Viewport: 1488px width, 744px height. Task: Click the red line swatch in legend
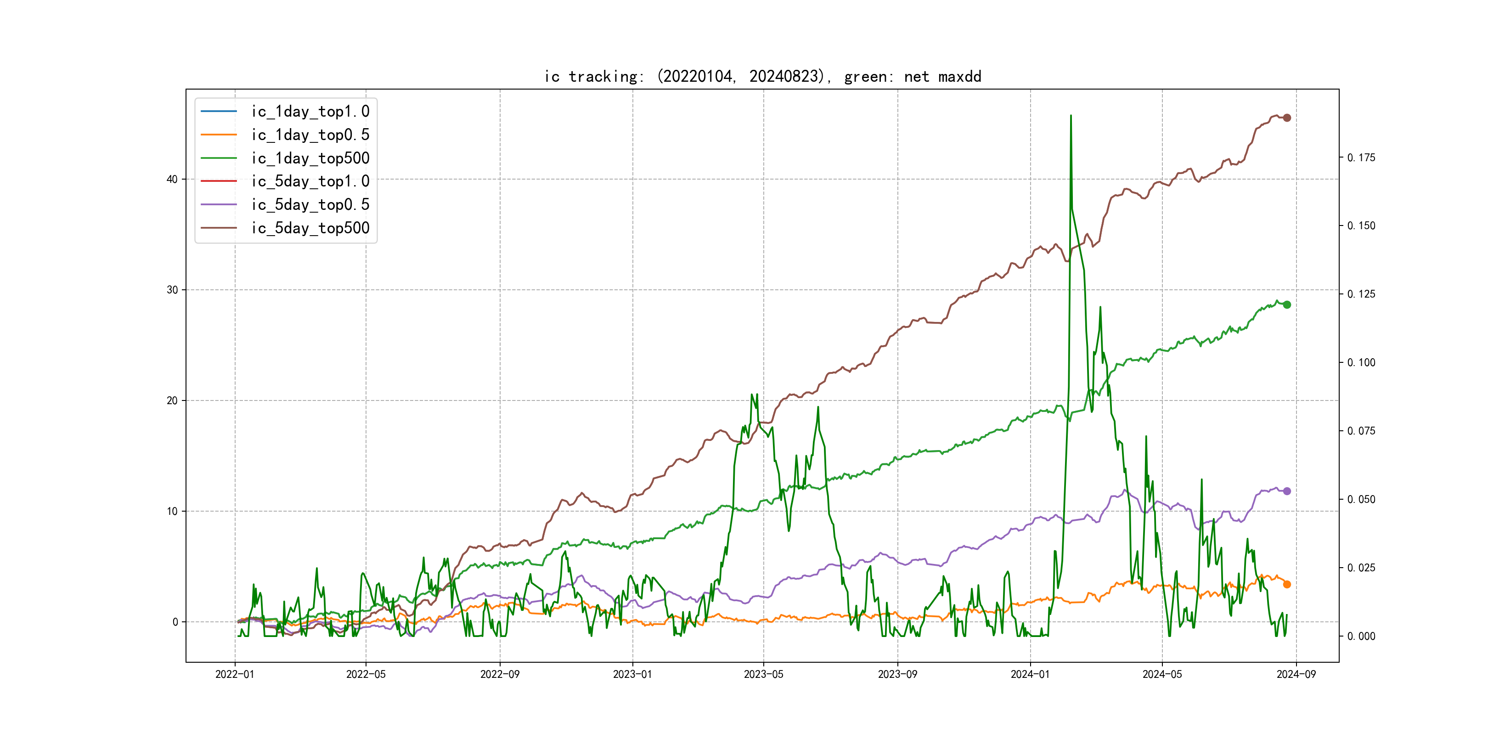(218, 181)
